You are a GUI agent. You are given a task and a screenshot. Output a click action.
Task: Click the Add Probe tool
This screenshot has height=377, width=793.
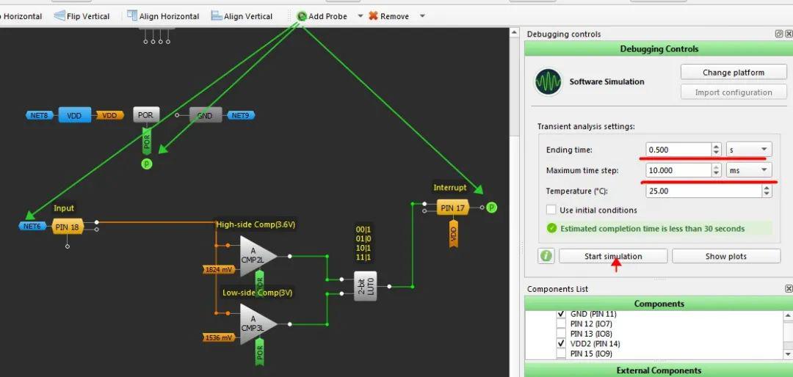coord(322,16)
